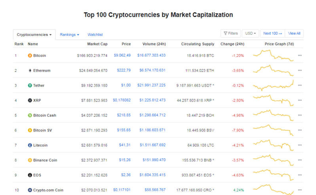Screen dimensions: 316x195
Task: Click the Bitcoin coin logo icon
Action: coord(30,55)
